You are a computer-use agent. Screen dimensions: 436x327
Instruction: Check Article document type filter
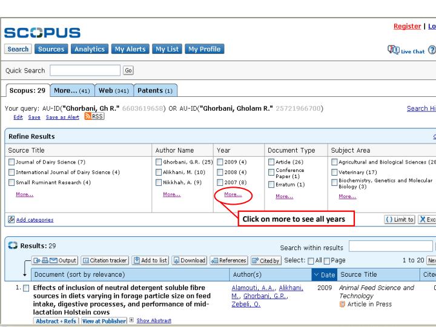point(271,162)
